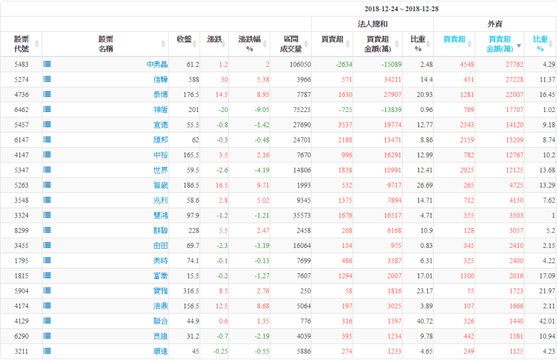This screenshot has width=557, height=360.
Task: Open the list icon beside 信驊
Action: click(47, 80)
